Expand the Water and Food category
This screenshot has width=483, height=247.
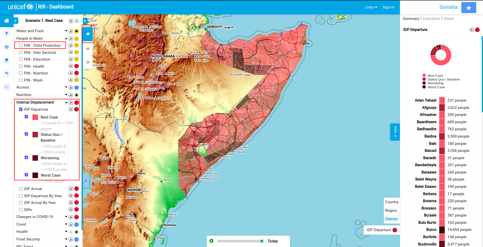(66, 31)
